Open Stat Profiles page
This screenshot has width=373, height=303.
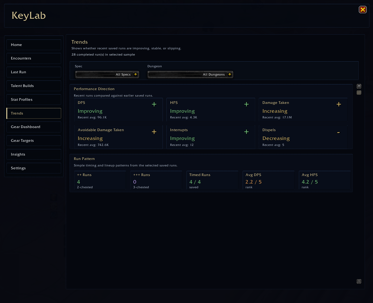click(x=34, y=100)
